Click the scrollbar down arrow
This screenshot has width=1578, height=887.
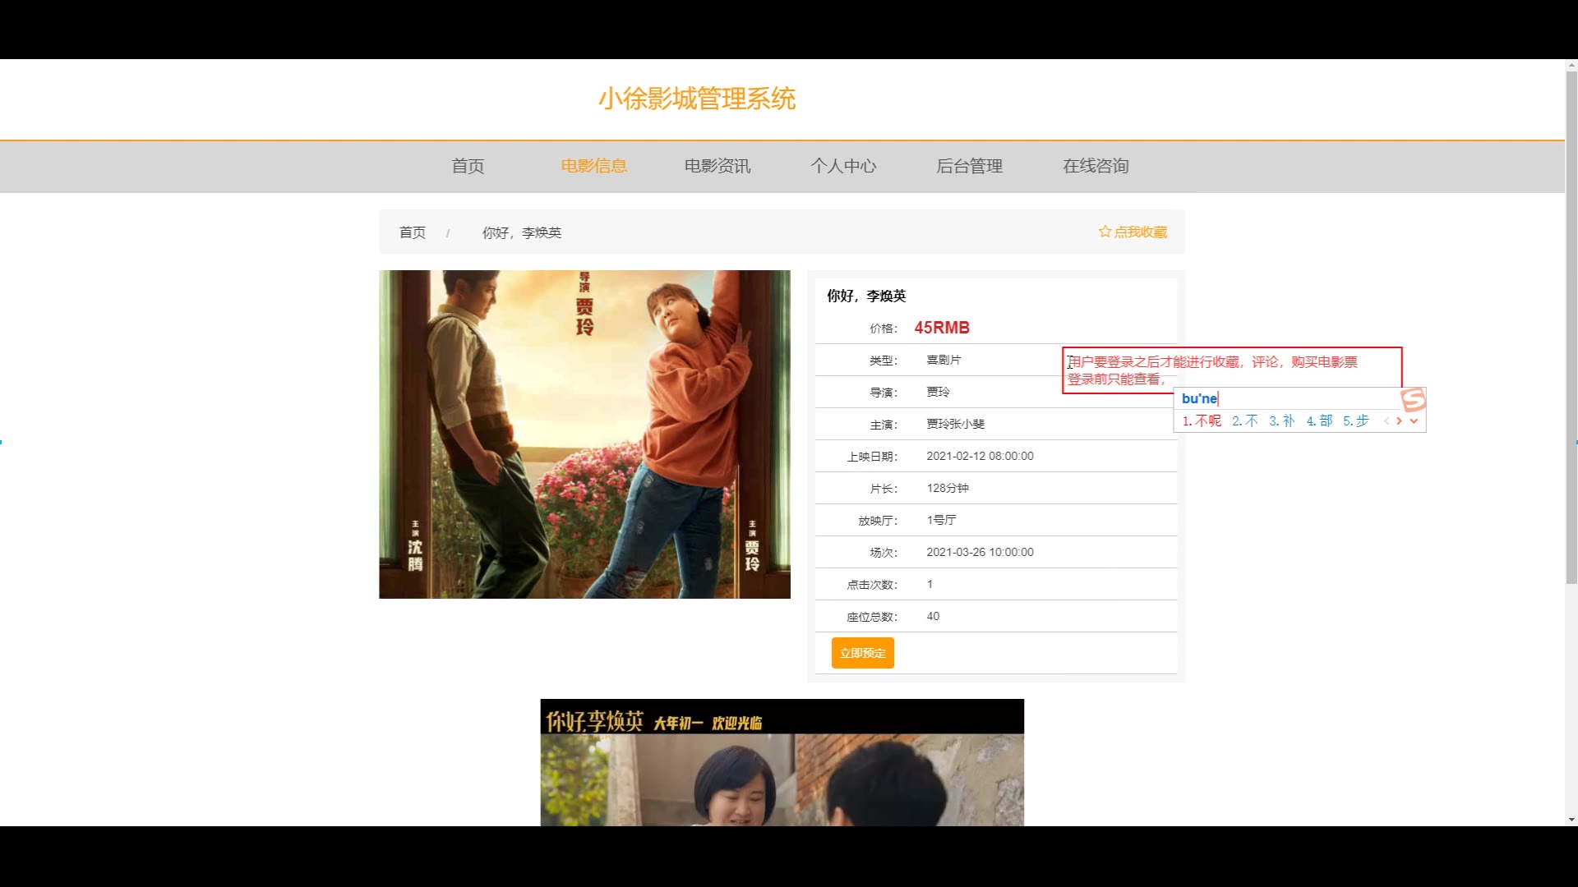coord(1571,820)
